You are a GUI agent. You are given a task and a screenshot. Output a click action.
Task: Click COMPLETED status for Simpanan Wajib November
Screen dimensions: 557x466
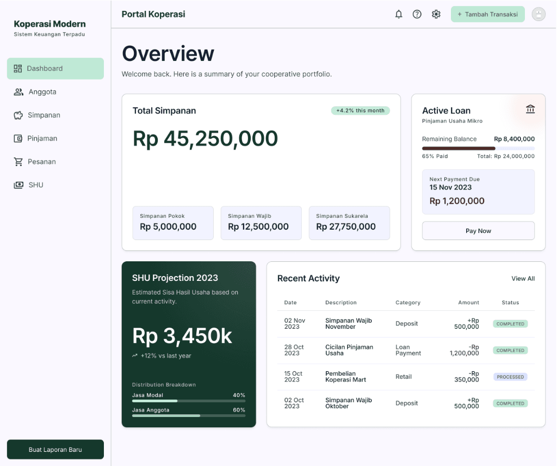[x=510, y=324]
